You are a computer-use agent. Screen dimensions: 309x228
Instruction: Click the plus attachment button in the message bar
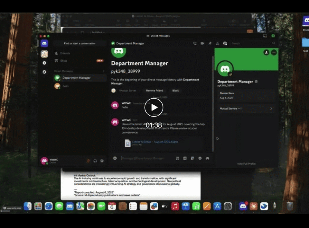pos(115,158)
